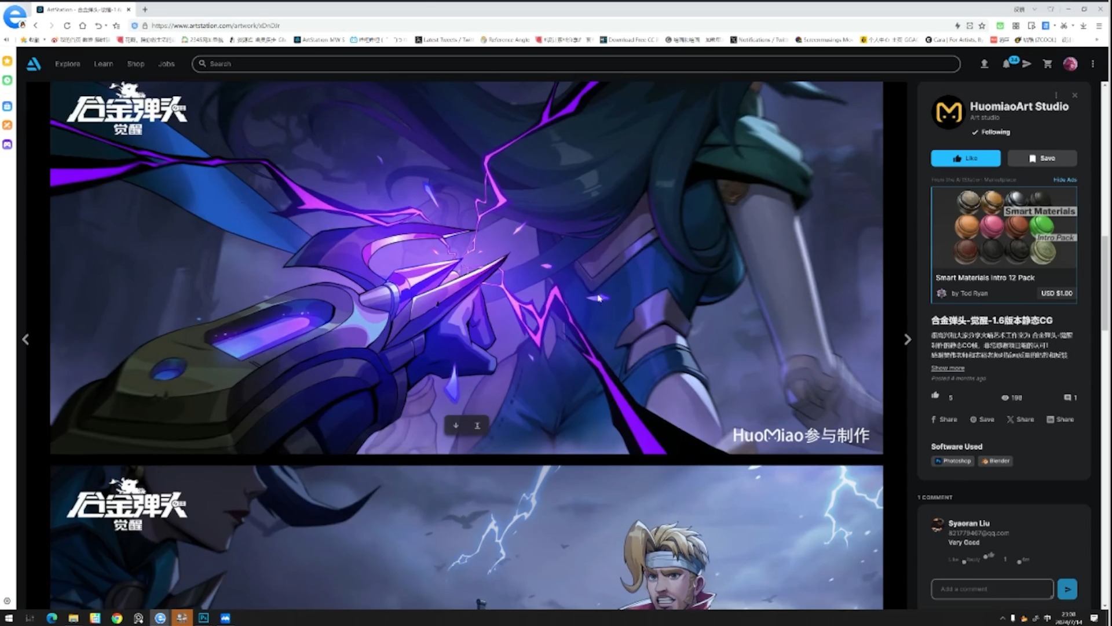Click the page scrollbar thumb
This screenshot has width=1112, height=626.
click(x=1105, y=284)
